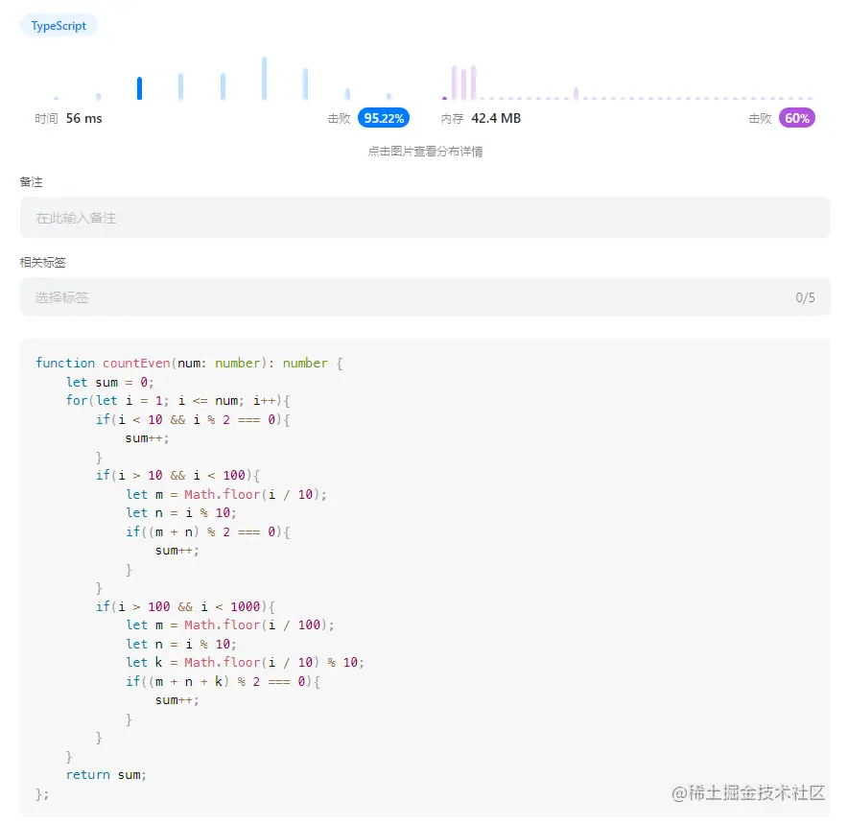Click the 56 ms runtime value
Screen dimensions: 848x825
tap(83, 118)
